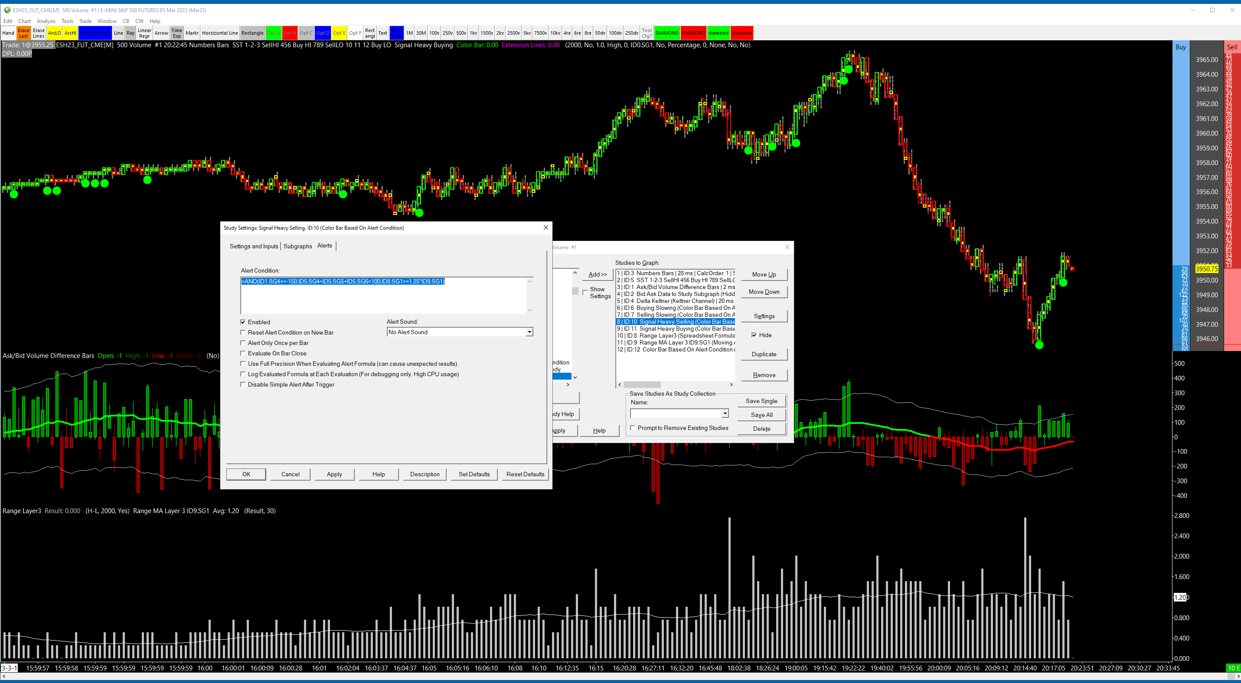The height and width of the screenshot is (683, 1241).
Task: Uncheck the Enabled alert checkbox
Action: pos(243,322)
